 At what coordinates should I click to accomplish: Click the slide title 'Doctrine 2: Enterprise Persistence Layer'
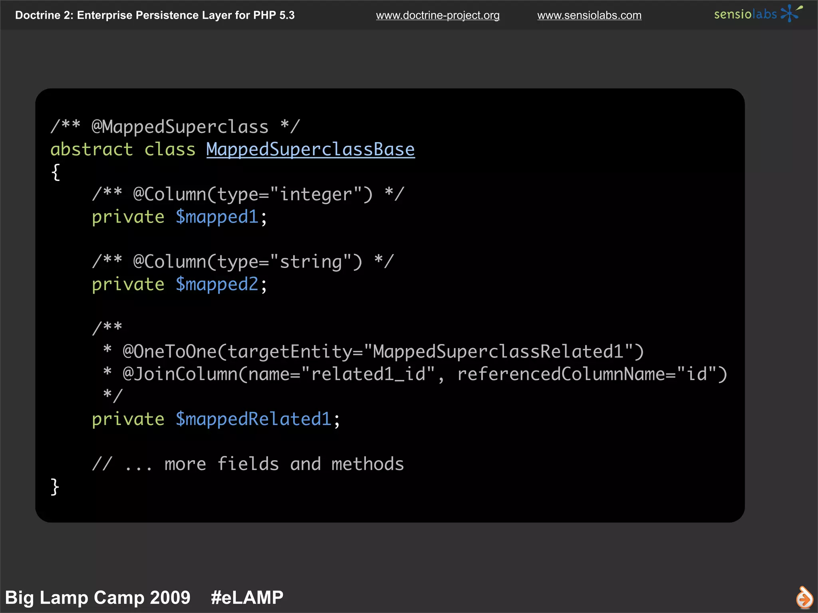pos(155,15)
